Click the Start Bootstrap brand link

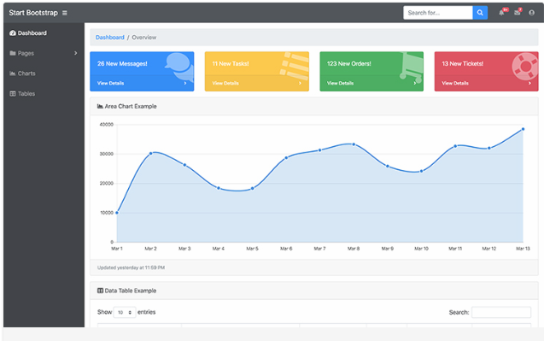tap(33, 13)
